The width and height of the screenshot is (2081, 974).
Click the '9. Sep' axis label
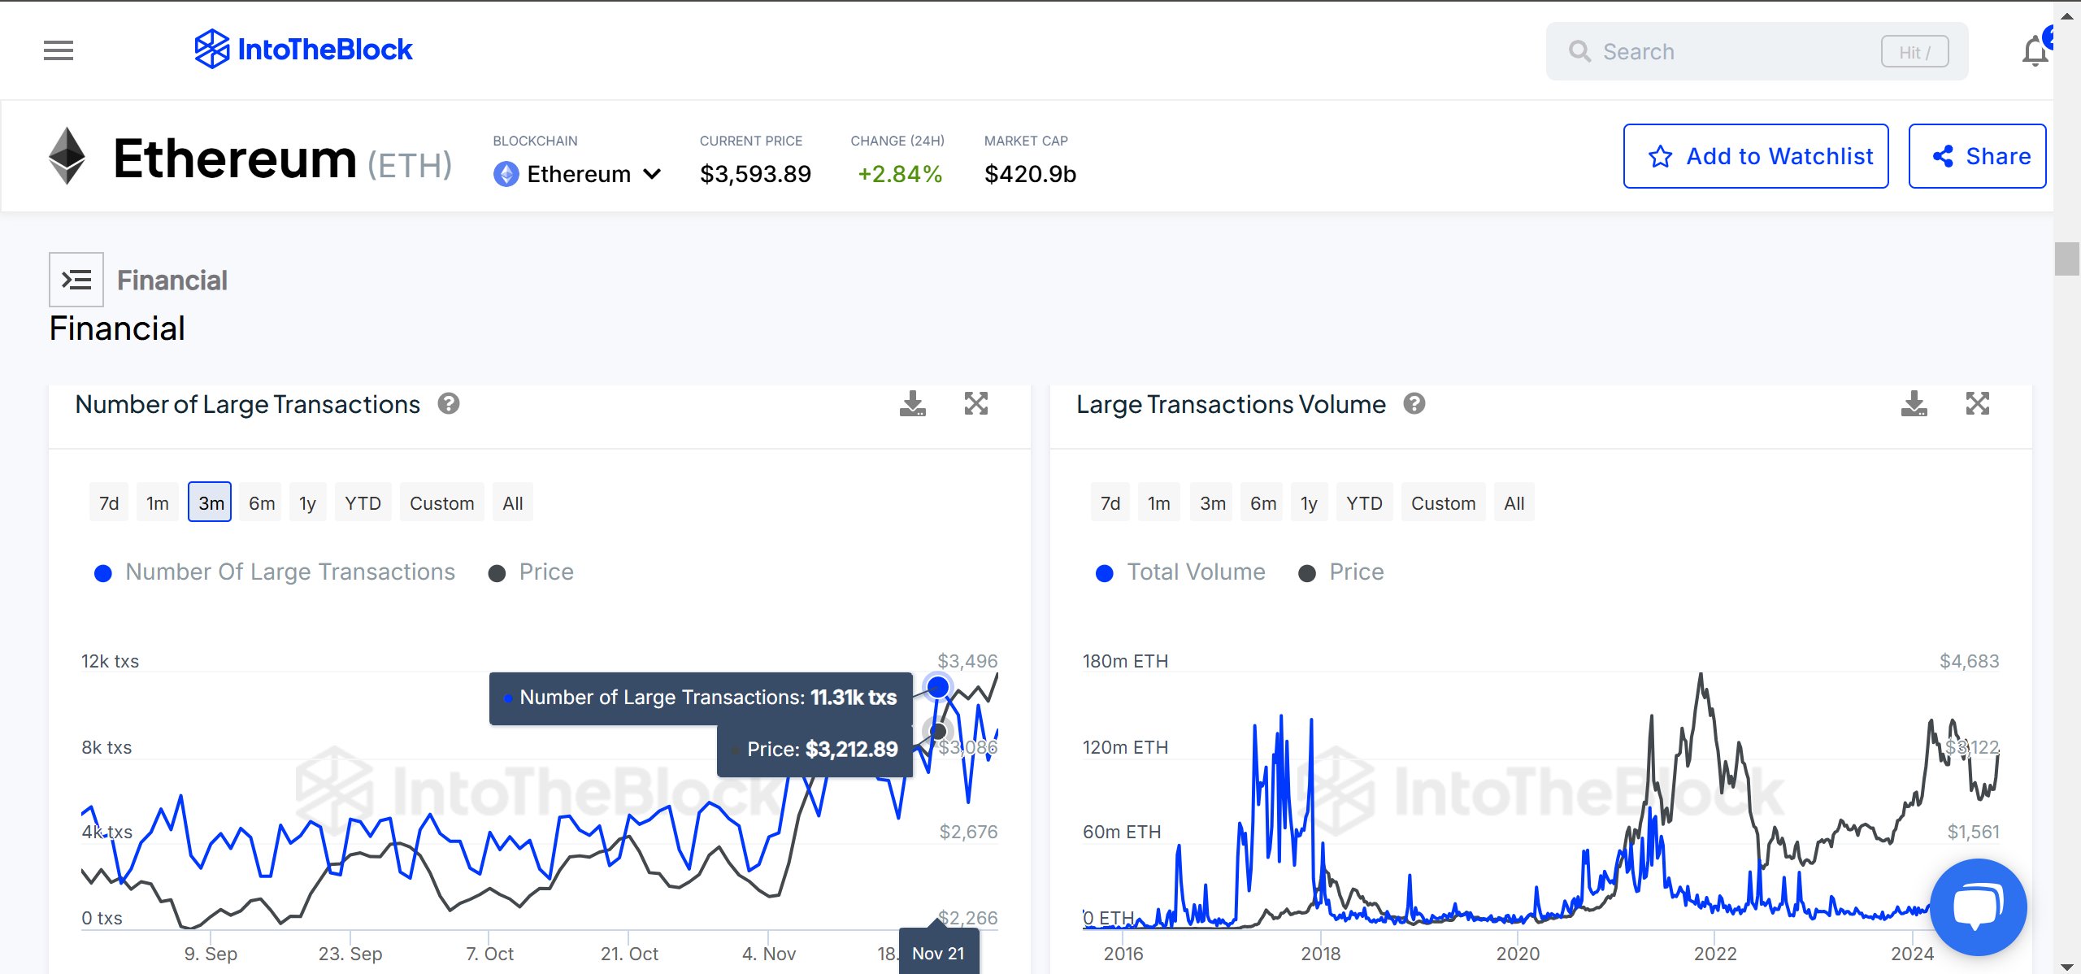point(211,954)
